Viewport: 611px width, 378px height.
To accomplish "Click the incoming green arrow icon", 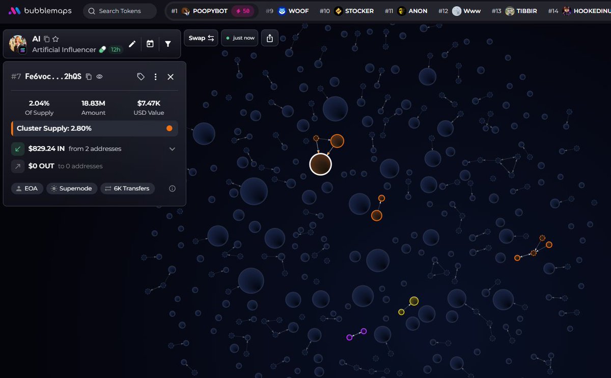I will coord(18,149).
